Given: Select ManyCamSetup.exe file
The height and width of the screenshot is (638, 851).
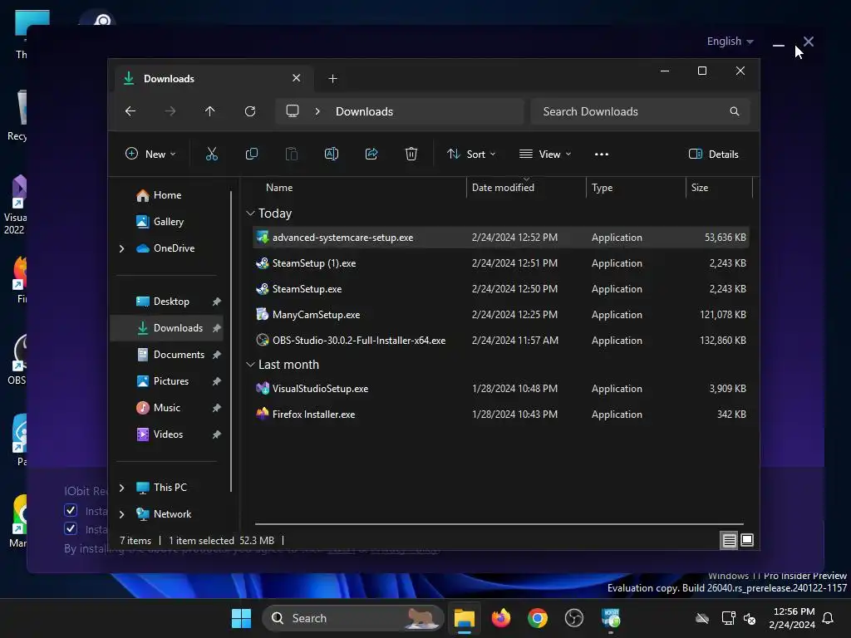Looking at the screenshot, I should click(x=501, y=315).
